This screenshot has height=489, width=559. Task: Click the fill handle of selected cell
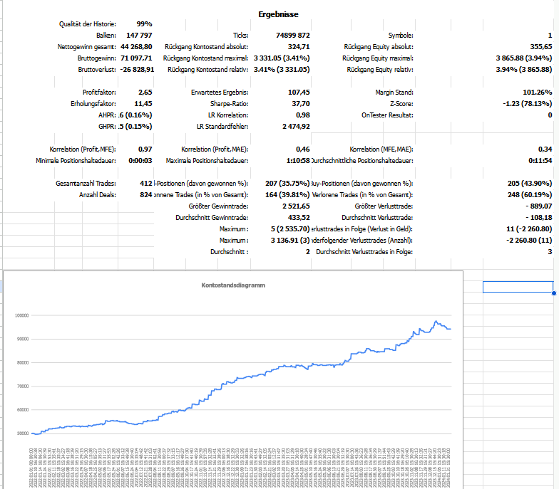pos(553,293)
